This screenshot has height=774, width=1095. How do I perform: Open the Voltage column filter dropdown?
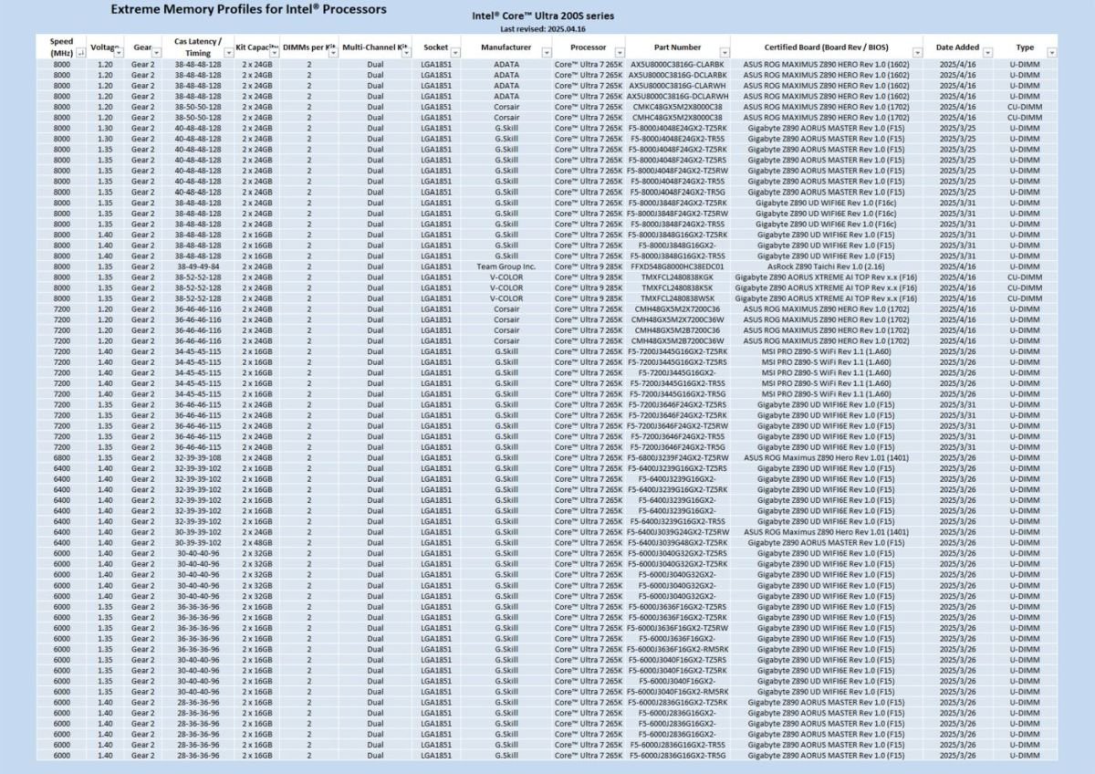pyautogui.click(x=118, y=54)
